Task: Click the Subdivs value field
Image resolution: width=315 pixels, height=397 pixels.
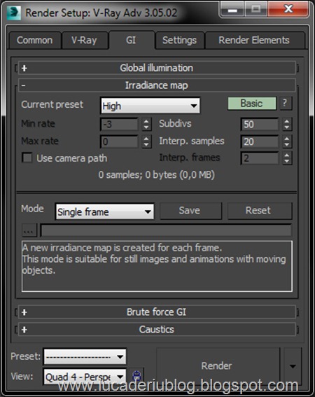Action: 260,124
